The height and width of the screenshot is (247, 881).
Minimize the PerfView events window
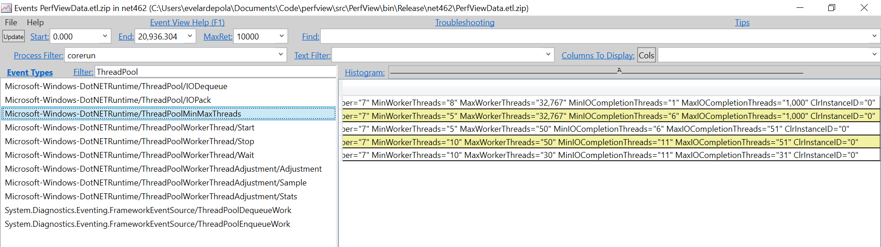click(x=800, y=8)
